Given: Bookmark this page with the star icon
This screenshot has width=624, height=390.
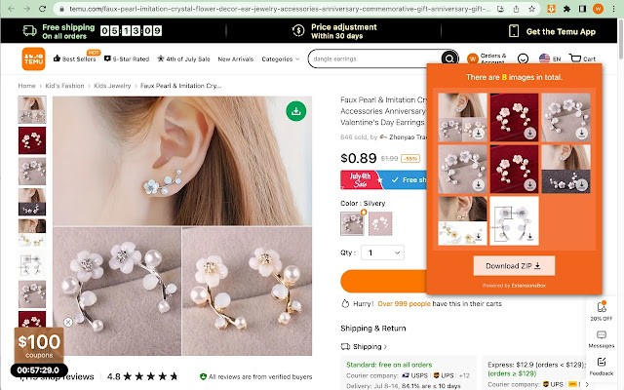Looking at the screenshot, I should pyautogui.click(x=531, y=9).
